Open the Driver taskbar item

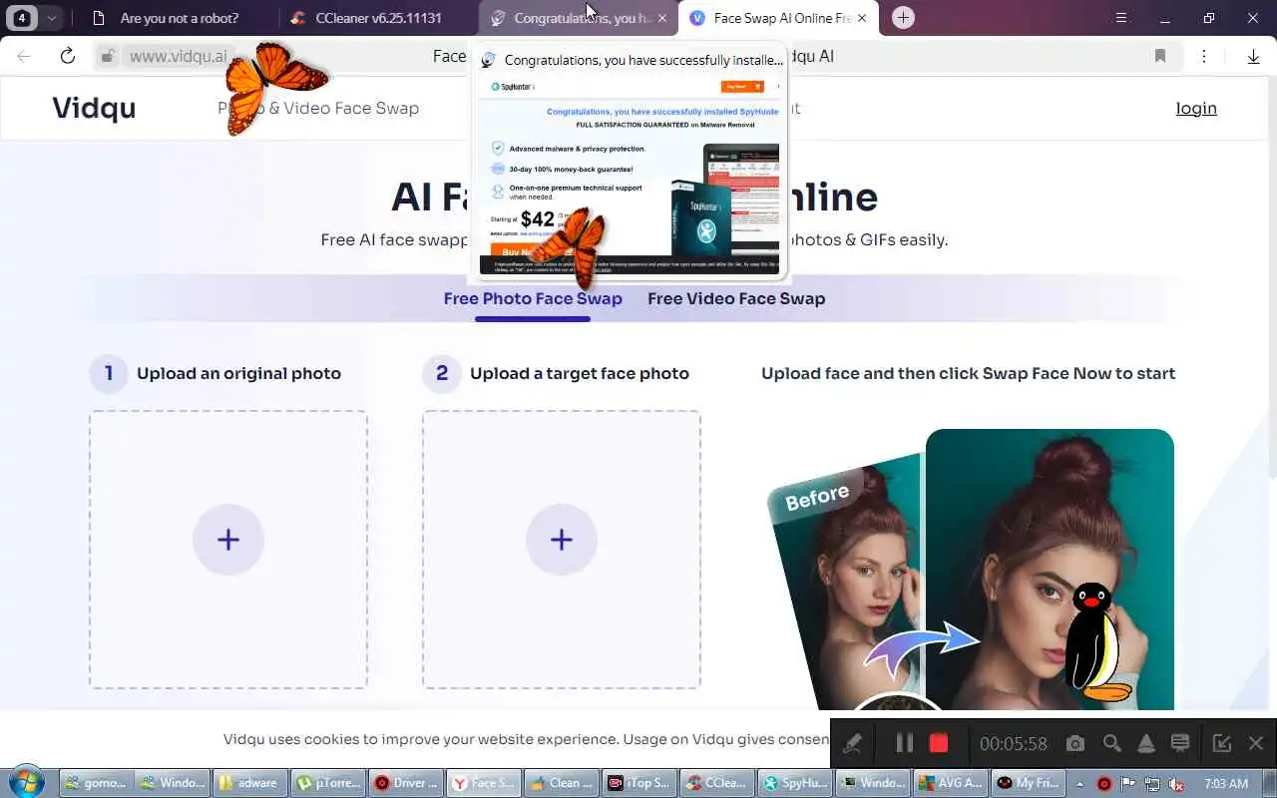click(x=404, y=783)
